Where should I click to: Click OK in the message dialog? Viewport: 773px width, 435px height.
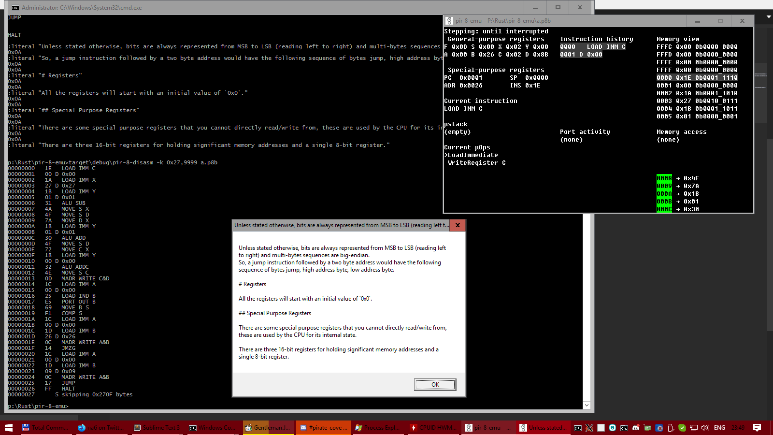[435, 385]
